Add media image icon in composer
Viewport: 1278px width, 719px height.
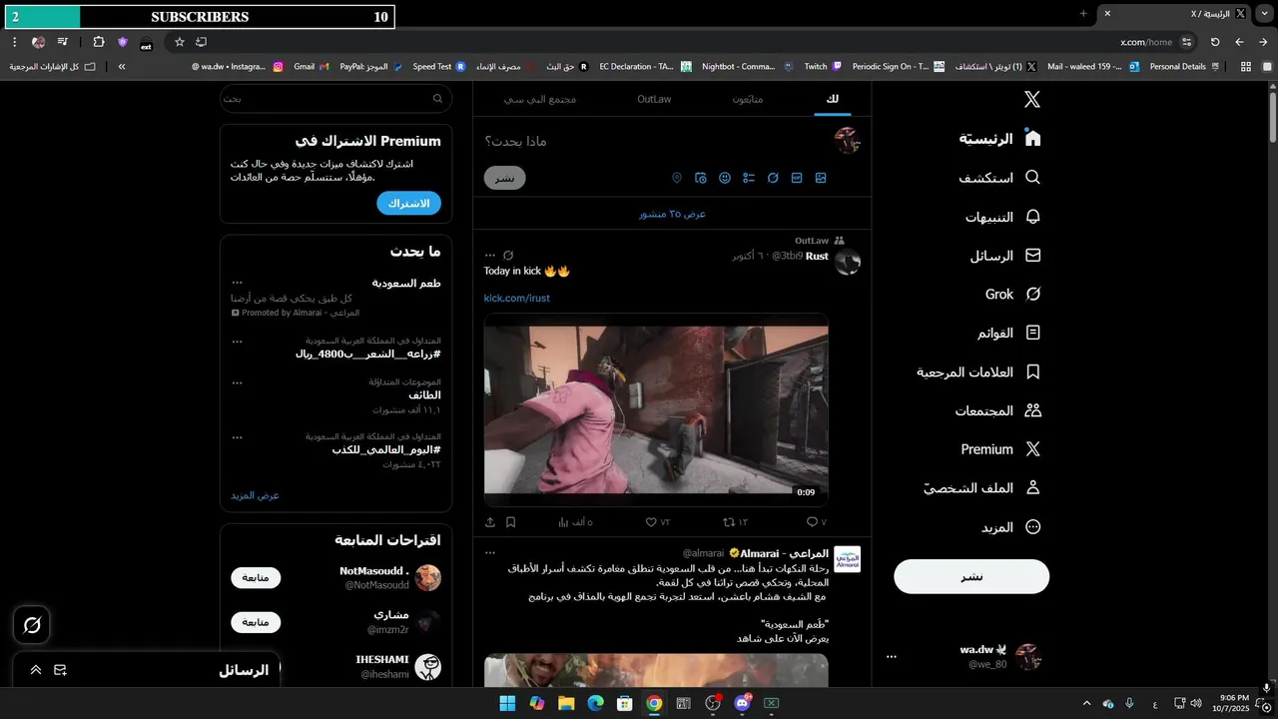pyautogui.click(x=821, y=178)
